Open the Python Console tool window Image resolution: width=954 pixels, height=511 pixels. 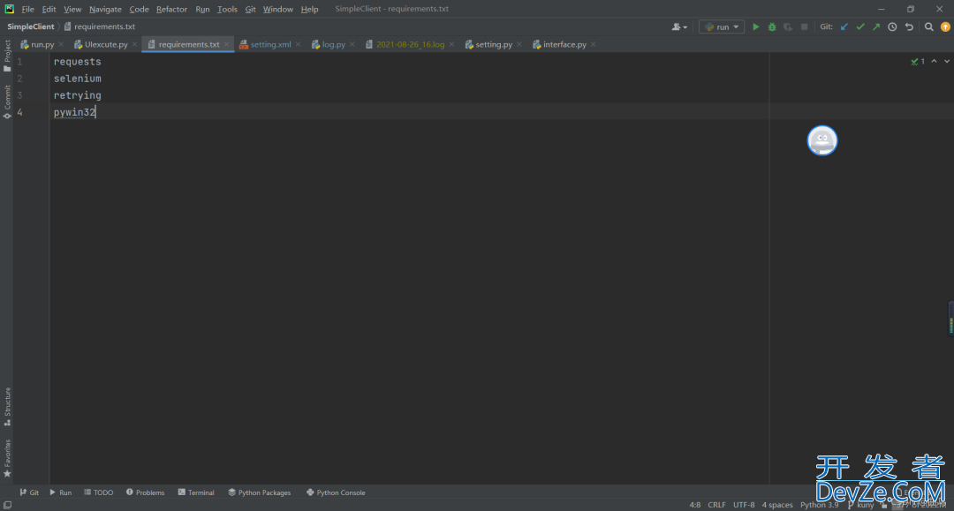[x=336, y=492]
